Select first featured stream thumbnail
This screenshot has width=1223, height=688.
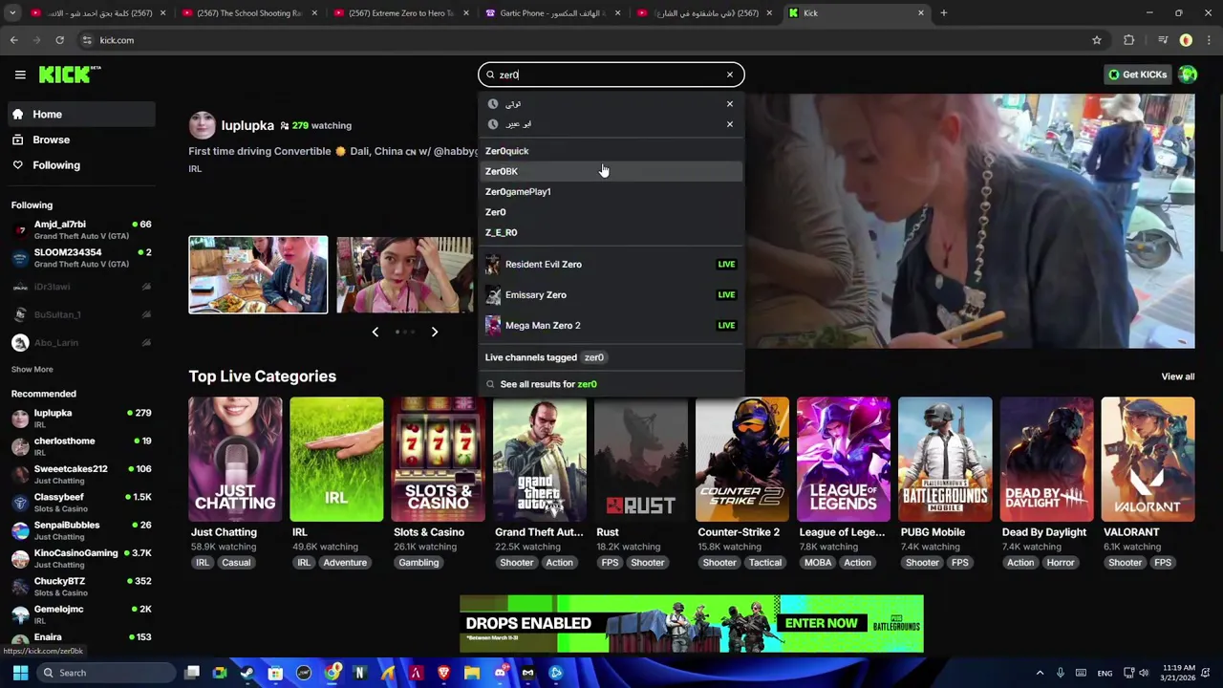click(258, 275)
